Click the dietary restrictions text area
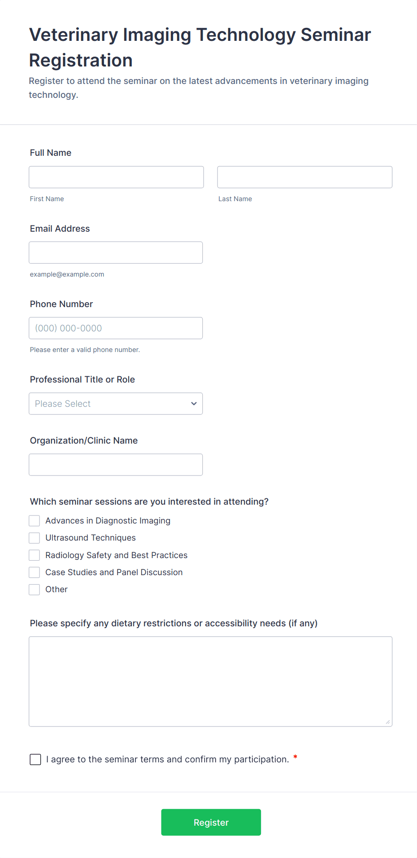Screen dimensions: 417x858 (x=210, y=681)
